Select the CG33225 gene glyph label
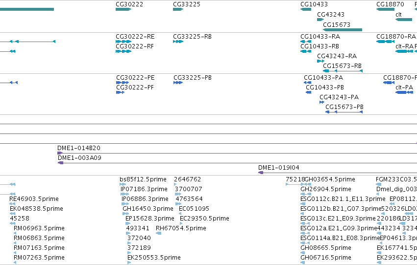 pyautogui.click(x=187, y=4)
